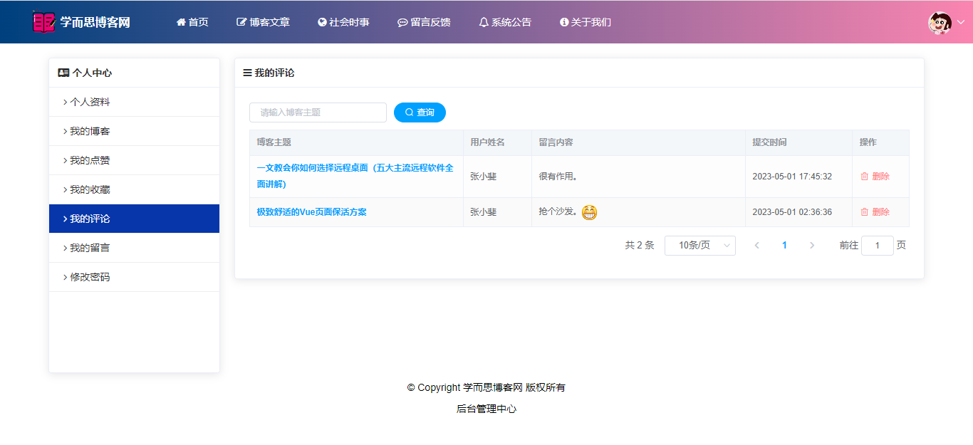Click the next page arrow in pagination

point(812,246)
